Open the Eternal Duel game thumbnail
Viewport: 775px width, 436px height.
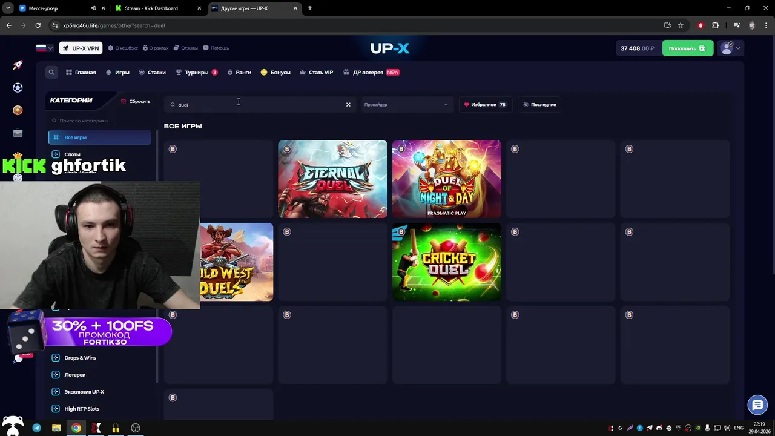click(332, 179)
